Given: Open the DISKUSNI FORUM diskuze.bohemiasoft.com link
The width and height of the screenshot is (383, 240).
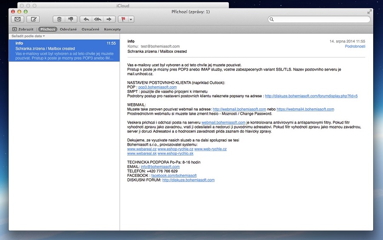Looking at the screenshot, I should click(189, 180).
